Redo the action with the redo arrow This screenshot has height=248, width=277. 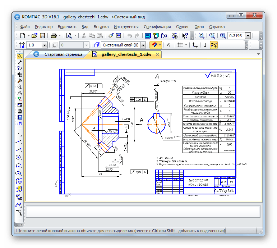[x=137, y=36]
